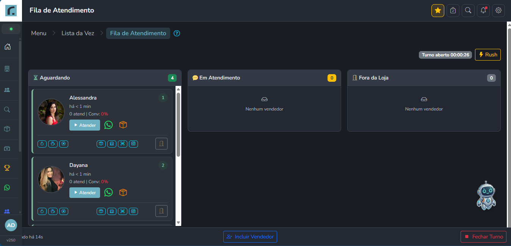511x246 pixels.
Task: Go to Home via sidebar house icon
Action: tap(7, 47)
